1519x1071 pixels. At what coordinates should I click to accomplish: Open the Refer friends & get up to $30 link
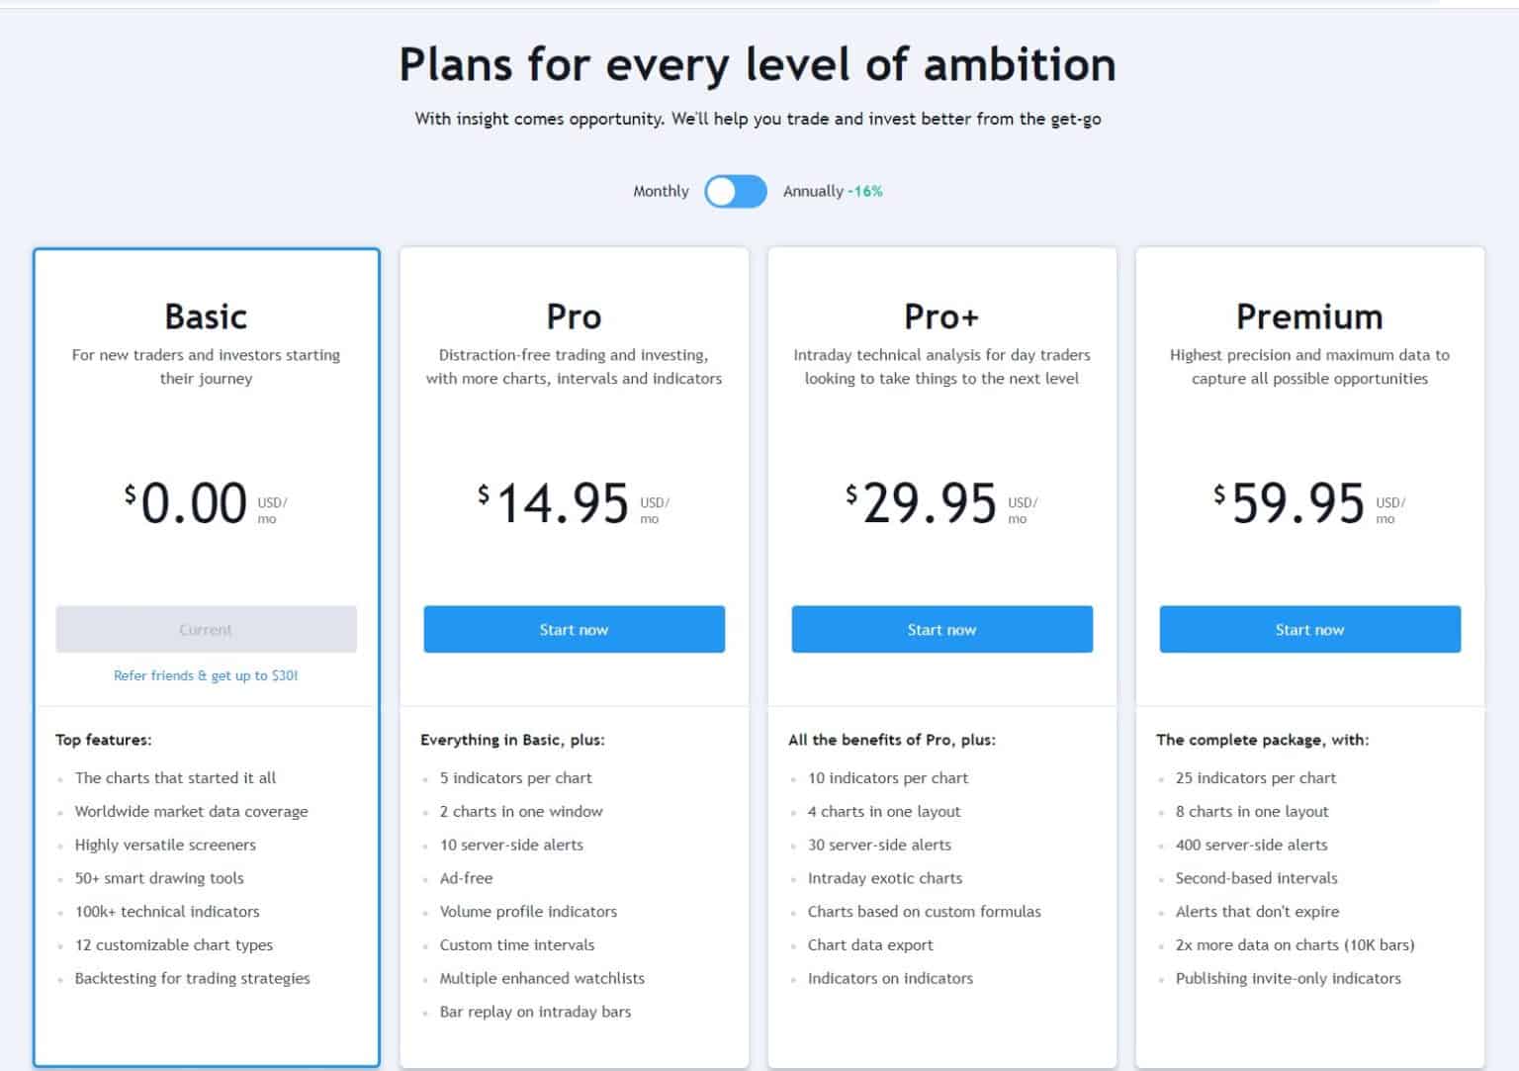(x=205, y=675)
